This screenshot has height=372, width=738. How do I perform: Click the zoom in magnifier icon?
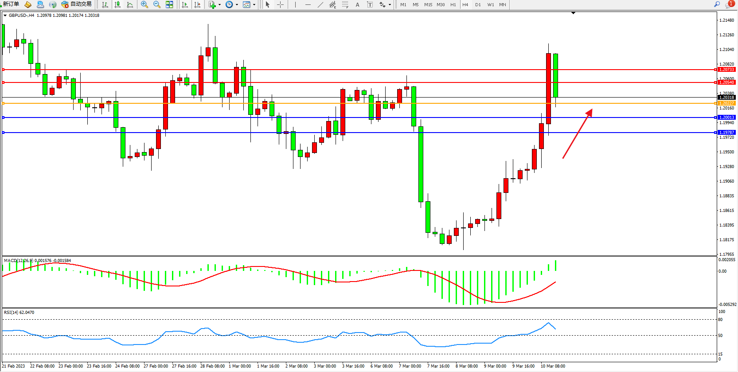(x=144, y=4)
